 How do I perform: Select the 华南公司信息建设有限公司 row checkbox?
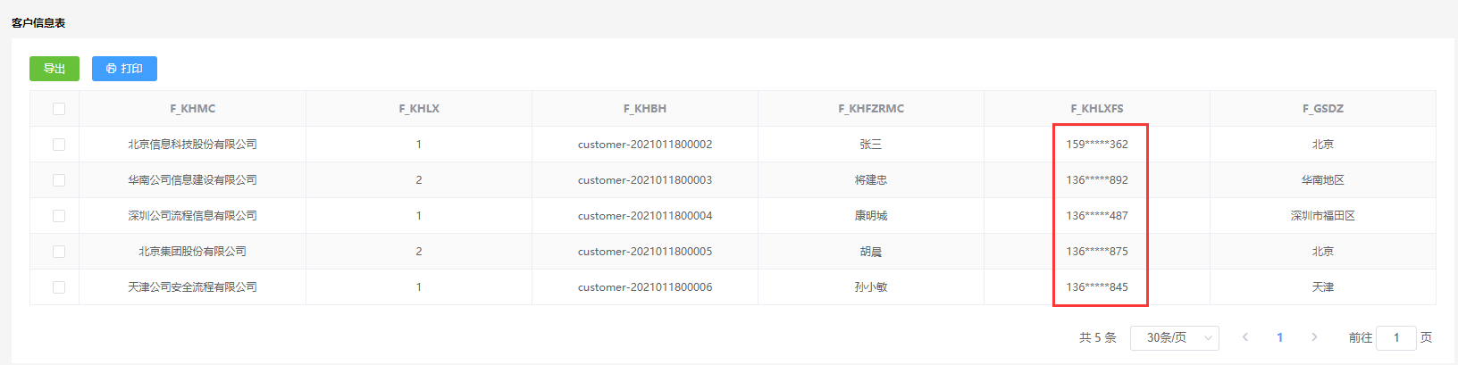pyautogui.click(x=59, y=180)
